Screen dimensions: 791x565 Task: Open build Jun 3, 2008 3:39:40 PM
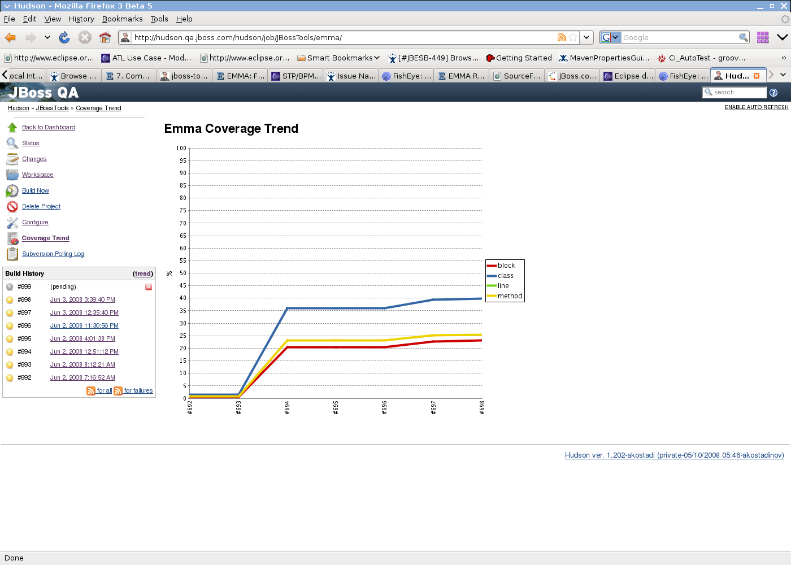tap(82, 300)
